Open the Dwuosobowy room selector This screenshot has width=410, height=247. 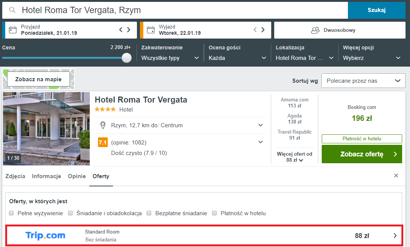(340, 30)
